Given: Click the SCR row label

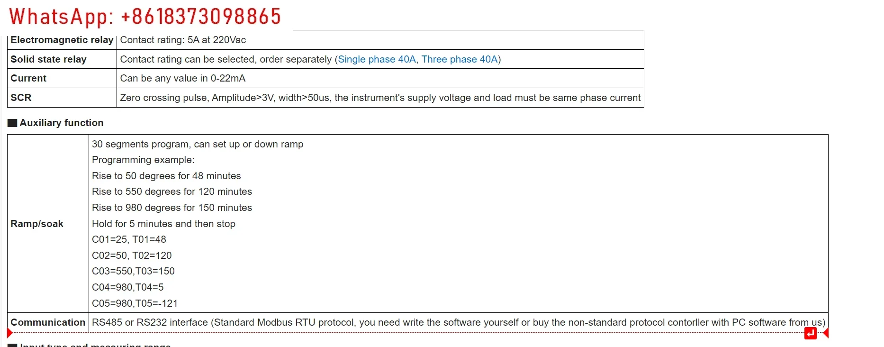Looking at the screenshot, I should (21, 98).
